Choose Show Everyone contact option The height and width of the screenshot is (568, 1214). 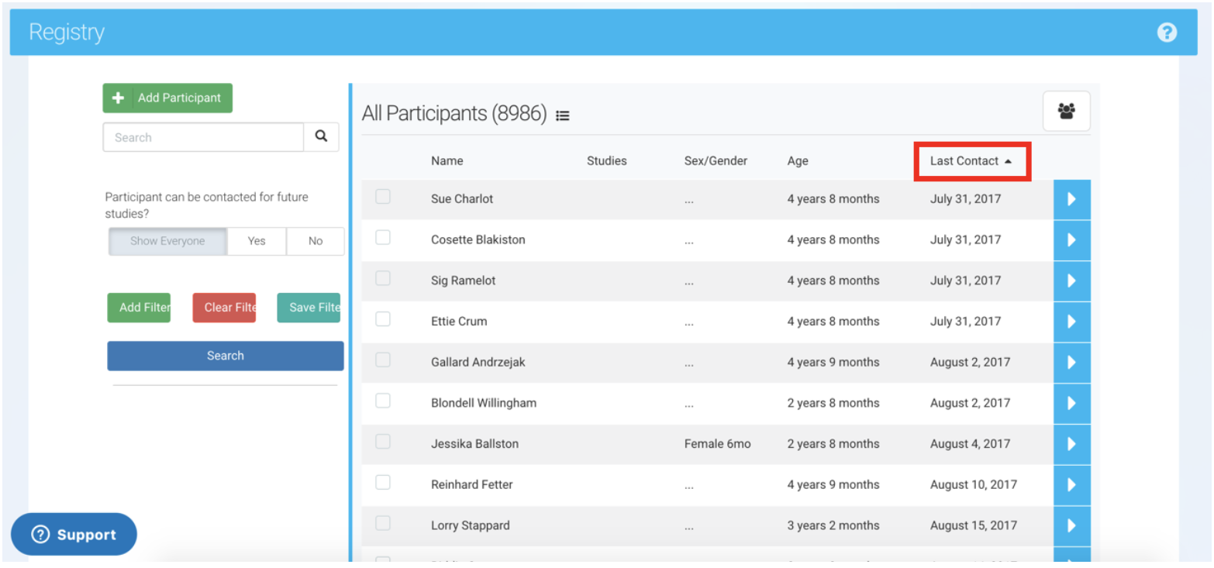167,241
